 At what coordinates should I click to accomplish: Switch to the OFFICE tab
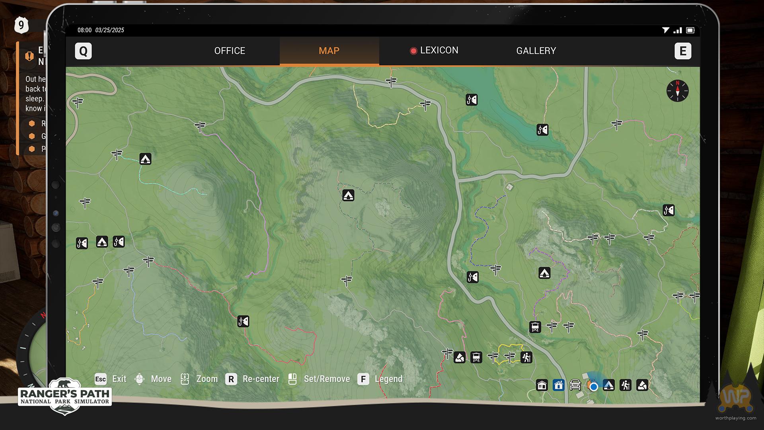230,51
